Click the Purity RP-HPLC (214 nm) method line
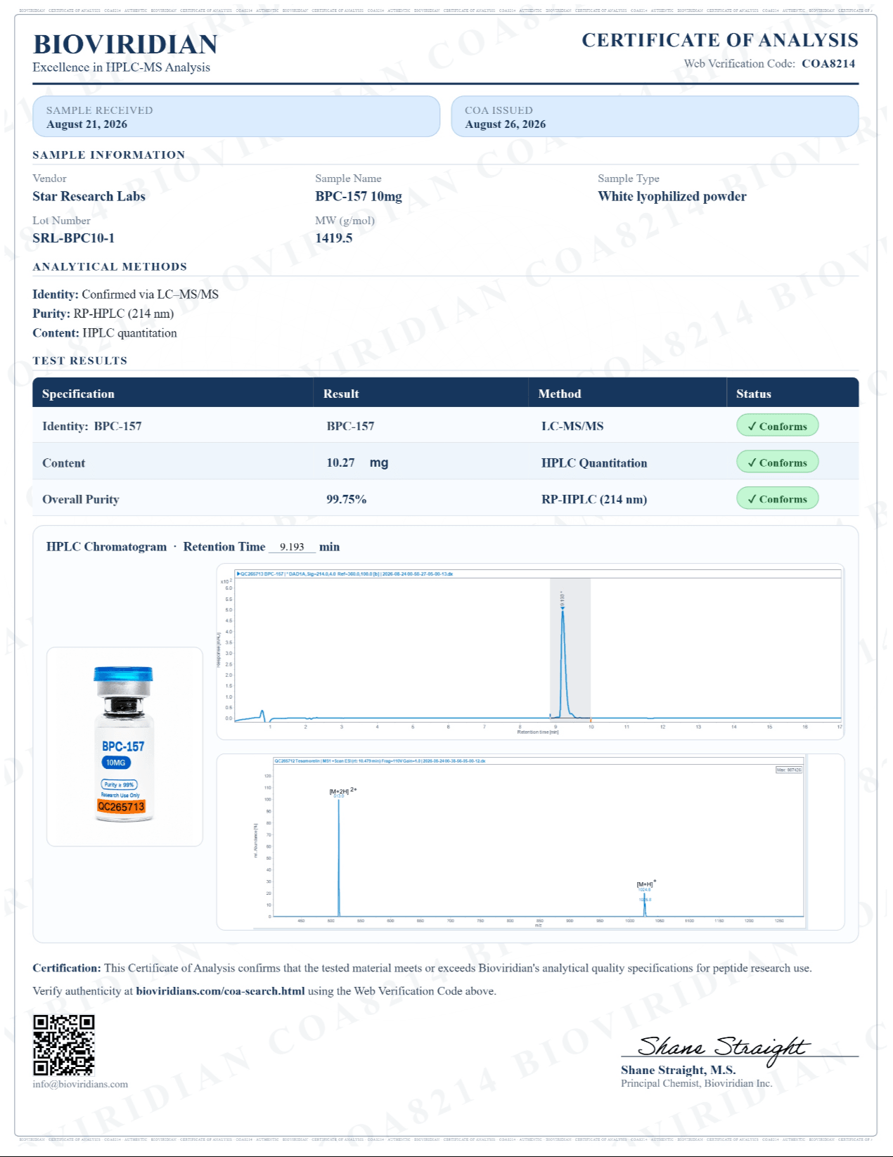This screenshot has width=893, height=1157. (x=103, y=314)
